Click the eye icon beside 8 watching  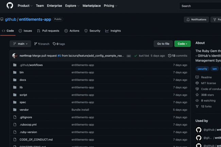[x=197, y=100]
